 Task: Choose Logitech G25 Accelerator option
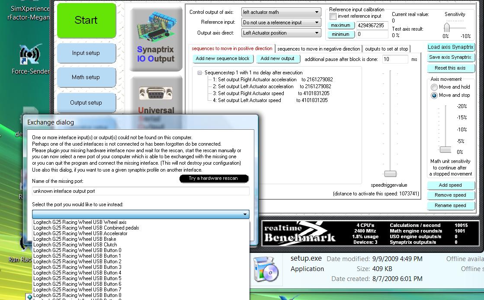(141, 233)
